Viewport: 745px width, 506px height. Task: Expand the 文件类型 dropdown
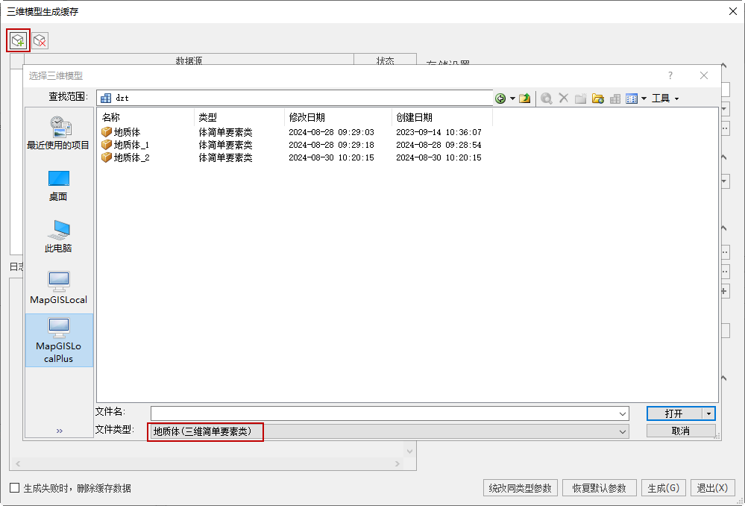(623, 431)
